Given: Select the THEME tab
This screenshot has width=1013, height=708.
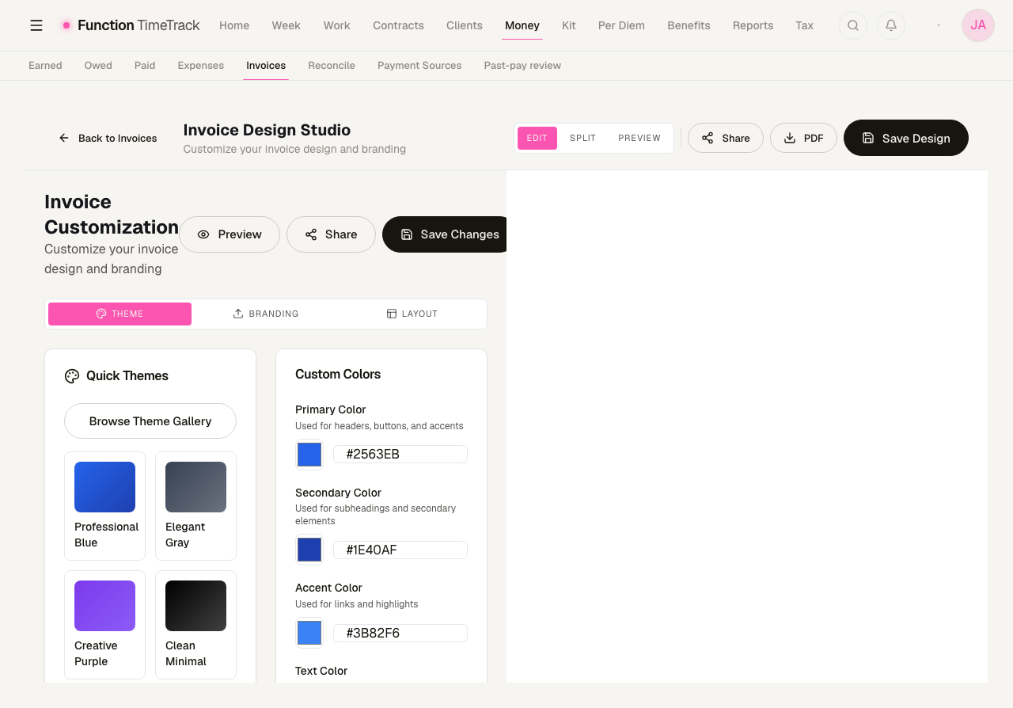Looking at the screenshot, I should (x=120, y=314).
